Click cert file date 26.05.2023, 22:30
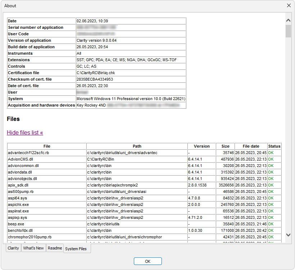Viewport: 295px width, 270px height. point(92,86)
